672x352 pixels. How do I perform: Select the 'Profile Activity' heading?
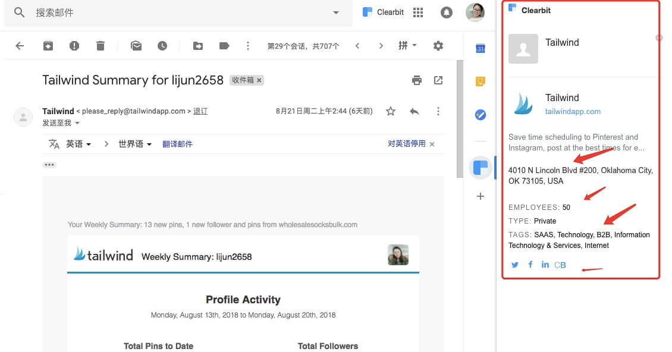(243, 299)
